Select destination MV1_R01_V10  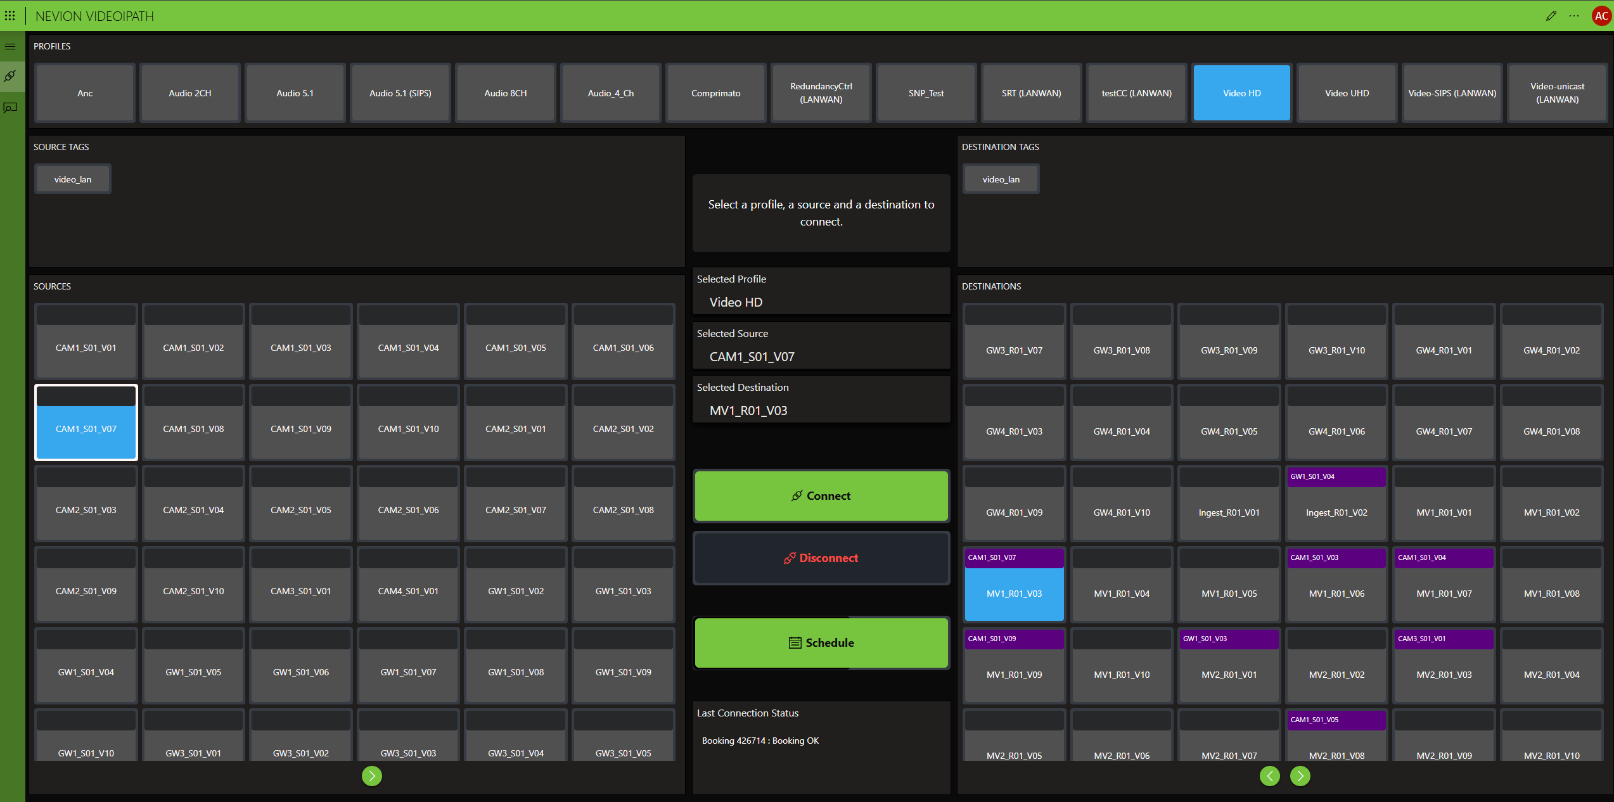pyautogui.click(x=1122, y=665)
